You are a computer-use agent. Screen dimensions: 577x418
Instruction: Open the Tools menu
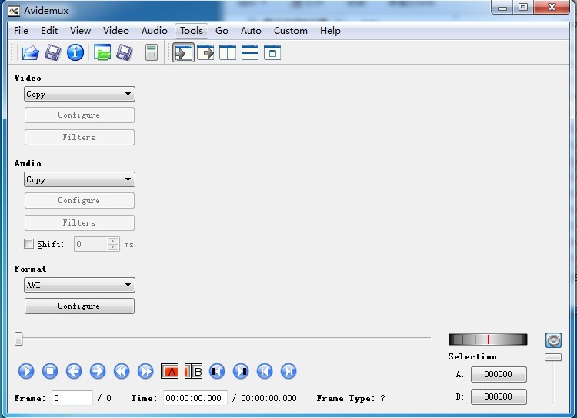pyautogui.click(x=191, y=31)
